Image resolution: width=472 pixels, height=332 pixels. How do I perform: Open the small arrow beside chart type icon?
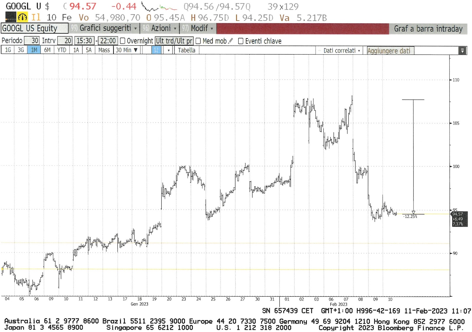pos(168,50)
